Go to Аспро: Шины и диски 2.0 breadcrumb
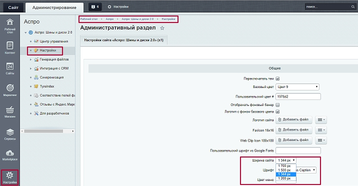Image resolution: width=358 pixels, height=186 pixels. pos(137,19)
